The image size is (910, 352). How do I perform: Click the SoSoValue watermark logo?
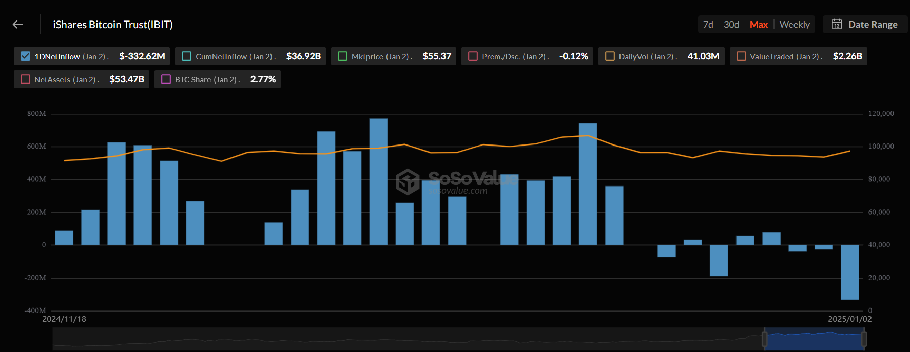[x=408, y=181]
